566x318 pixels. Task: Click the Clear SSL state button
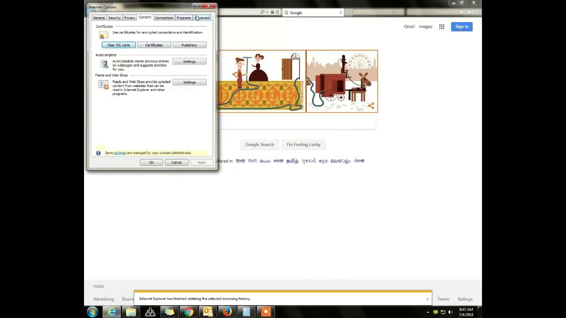click(119, 45)
